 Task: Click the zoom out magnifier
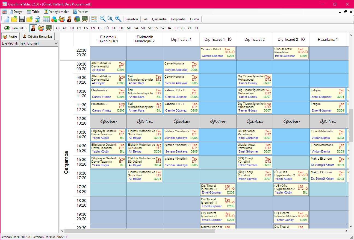point(103,19)
